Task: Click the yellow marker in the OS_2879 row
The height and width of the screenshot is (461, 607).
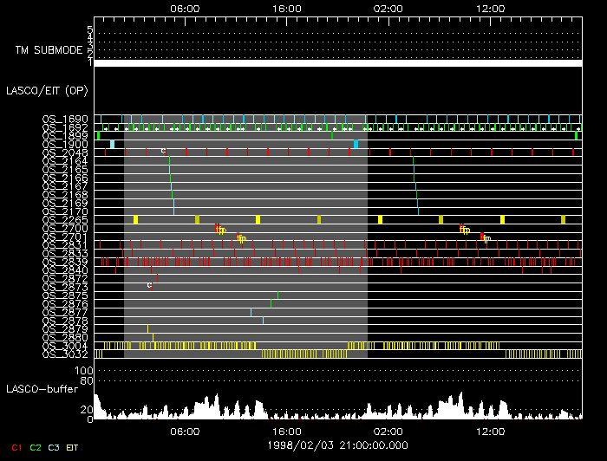Action: click(x=148, y=328)
